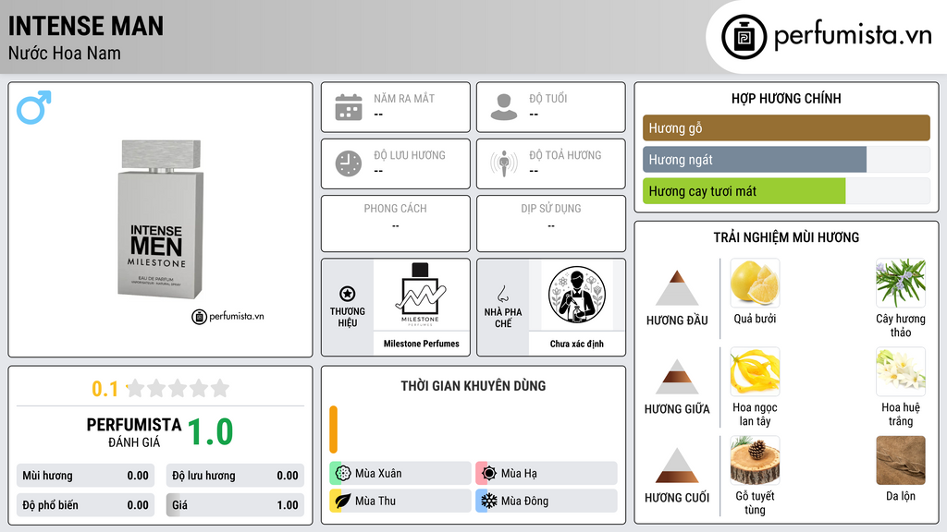Click the HỢP HƯƠNG CHÍNH heading

coord(786,98)
